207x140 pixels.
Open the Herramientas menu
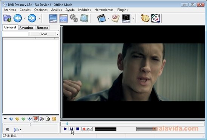pyautogui.click(x=104, y=10)
